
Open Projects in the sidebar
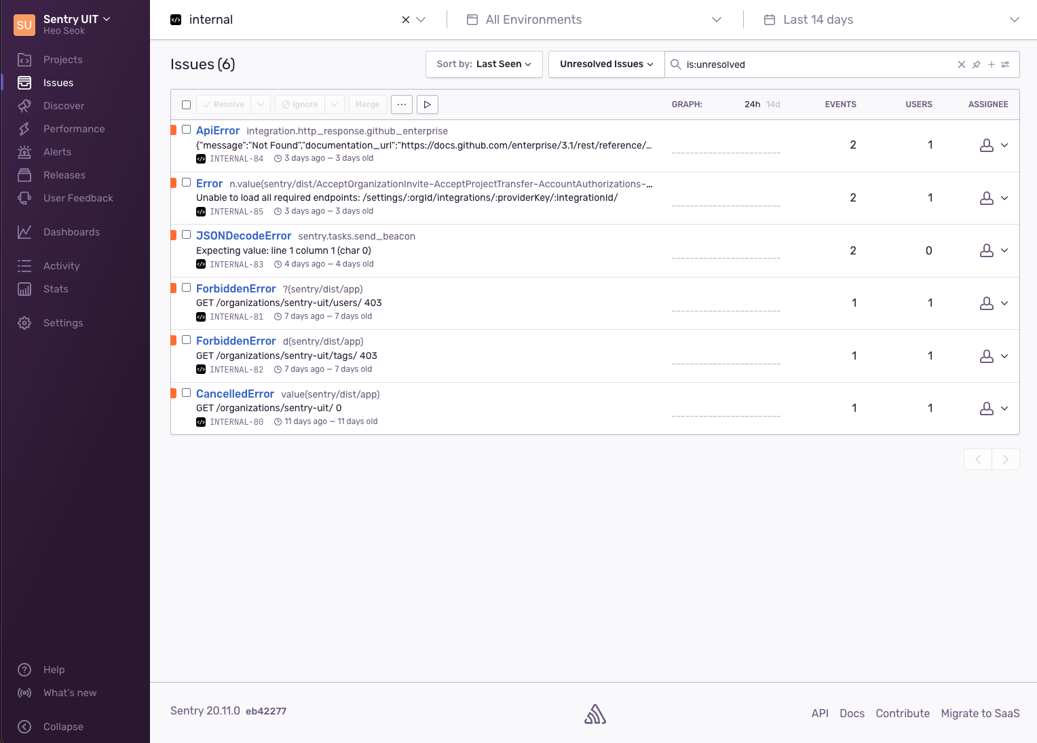(x=63, y=60)
